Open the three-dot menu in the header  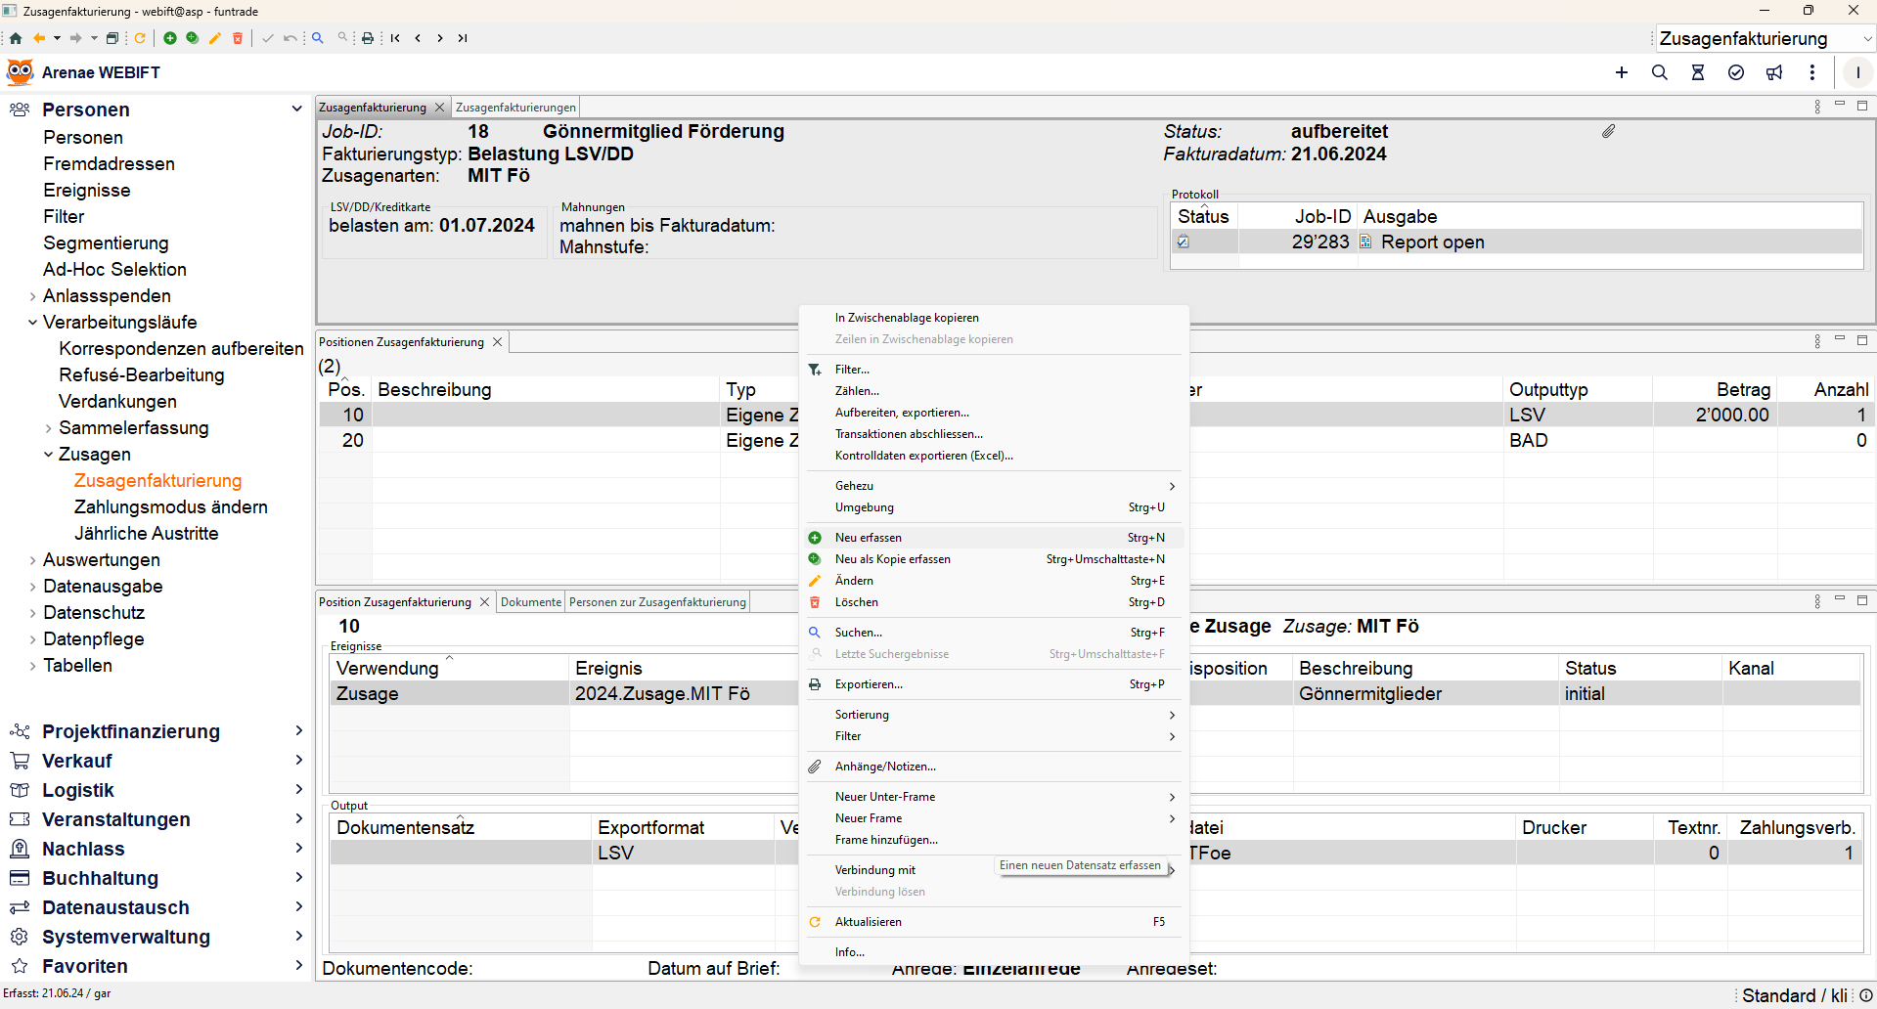tap(1812, 72)
